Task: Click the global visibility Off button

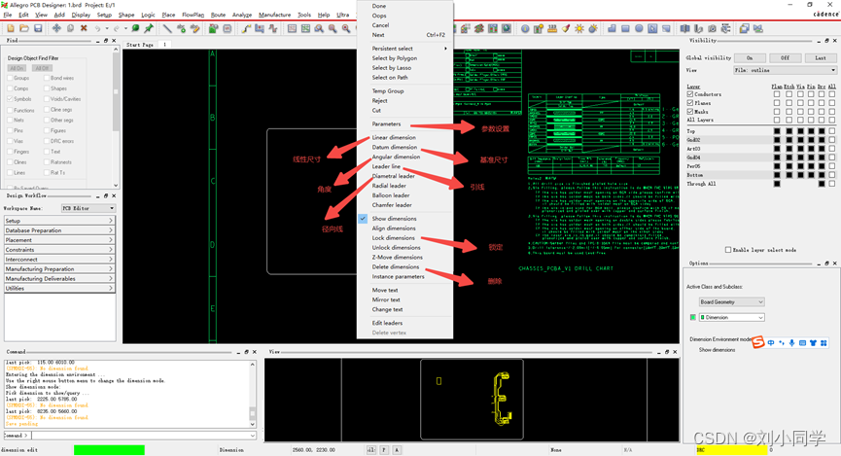Action: click(785, 58)
